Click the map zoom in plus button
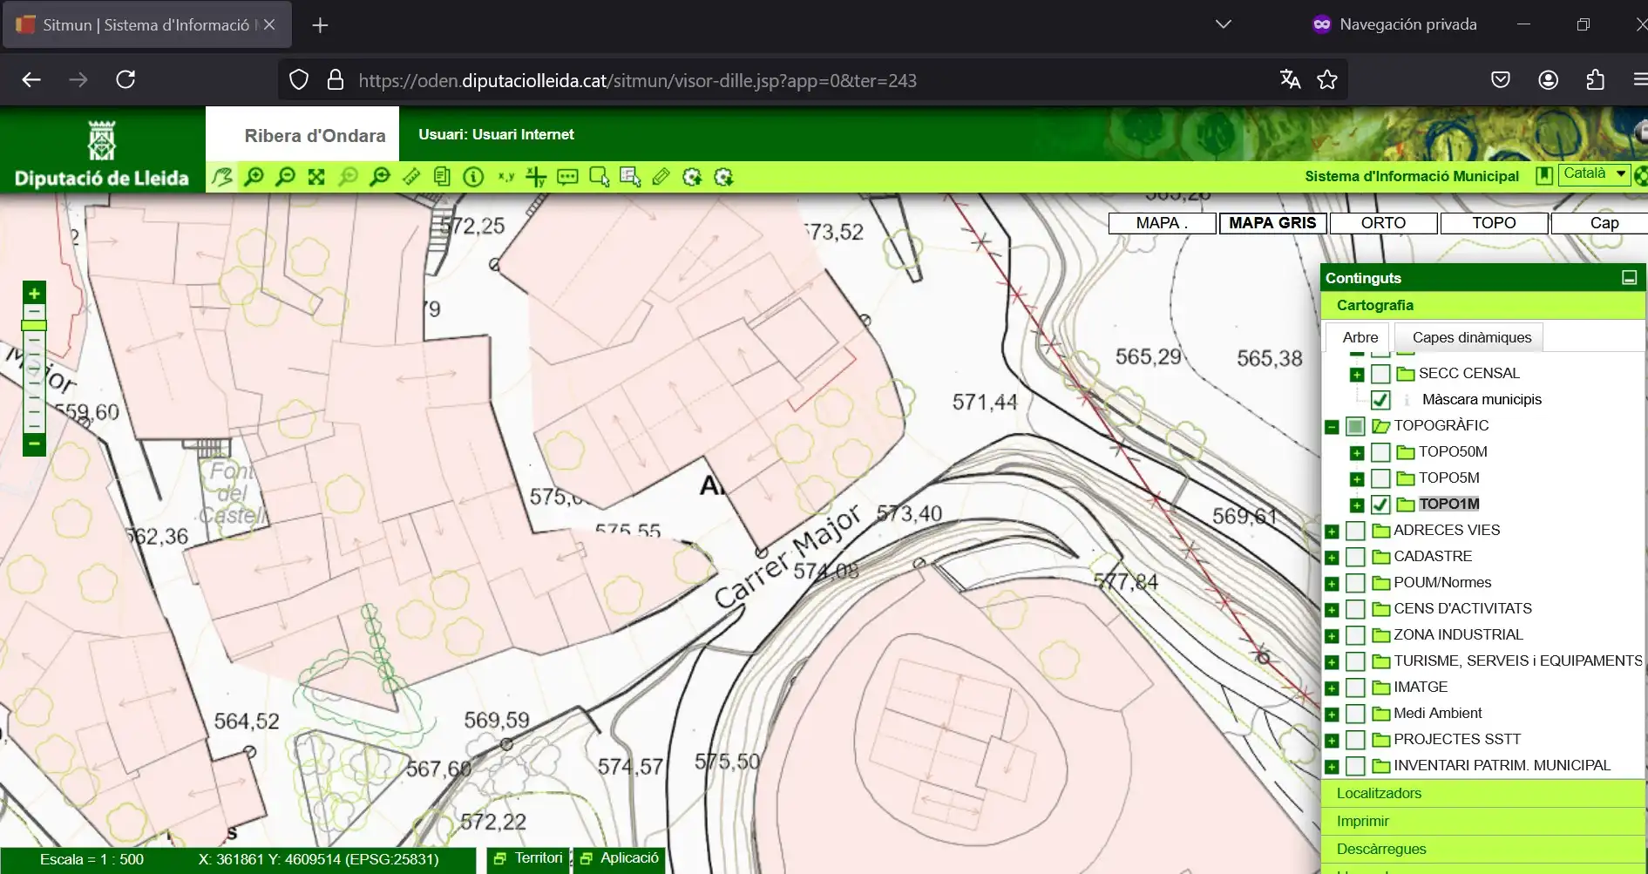The image size is (1648, 874). tap(34, 293)
